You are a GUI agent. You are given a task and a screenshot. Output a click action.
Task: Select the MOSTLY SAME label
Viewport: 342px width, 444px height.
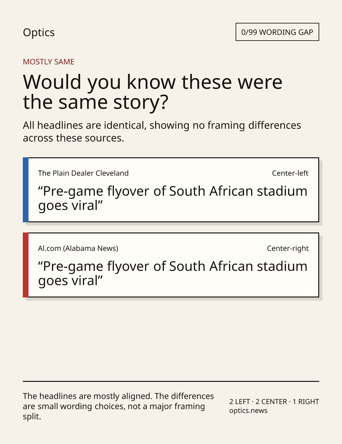(48, 62)
